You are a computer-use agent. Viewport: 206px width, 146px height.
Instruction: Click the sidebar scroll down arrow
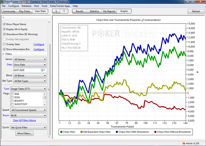coord(49,137)
